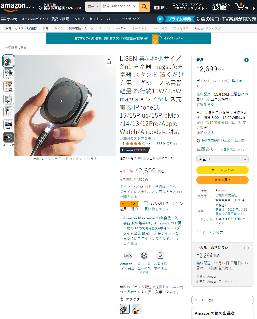
Task: Select the カメラ category tab
Action: click(59, 28)
